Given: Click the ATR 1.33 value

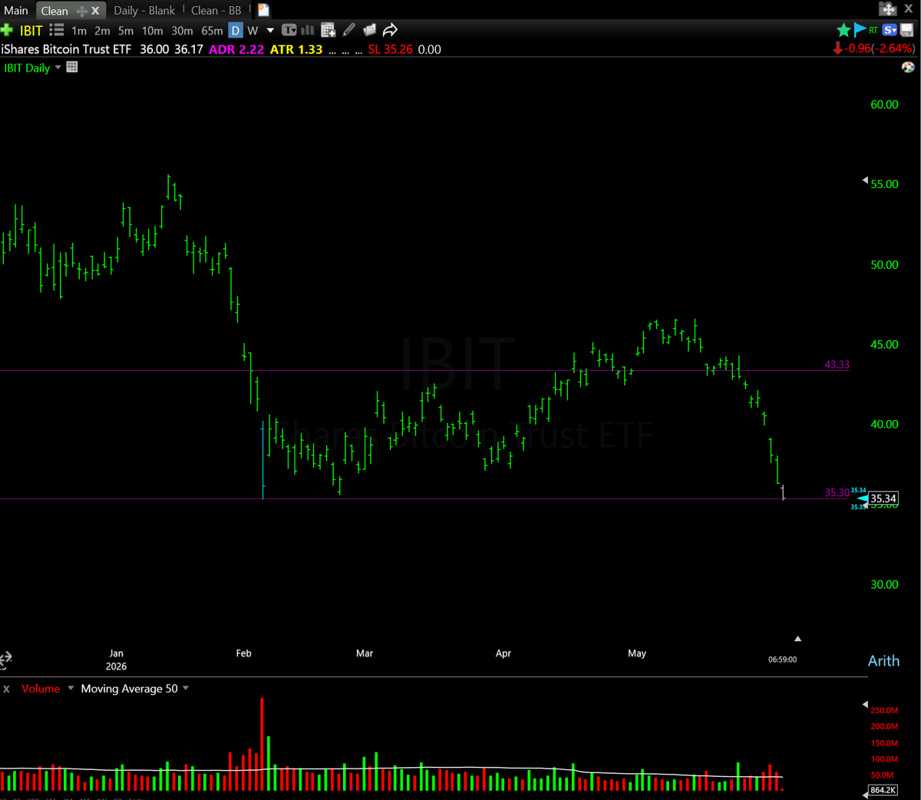Looking at the screenshot, I should [x=296, y=49].
